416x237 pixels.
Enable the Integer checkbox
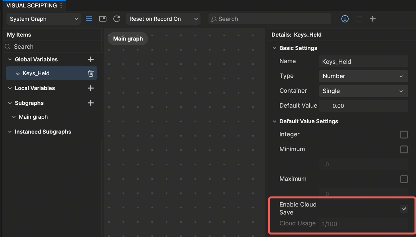click(404, 135)
